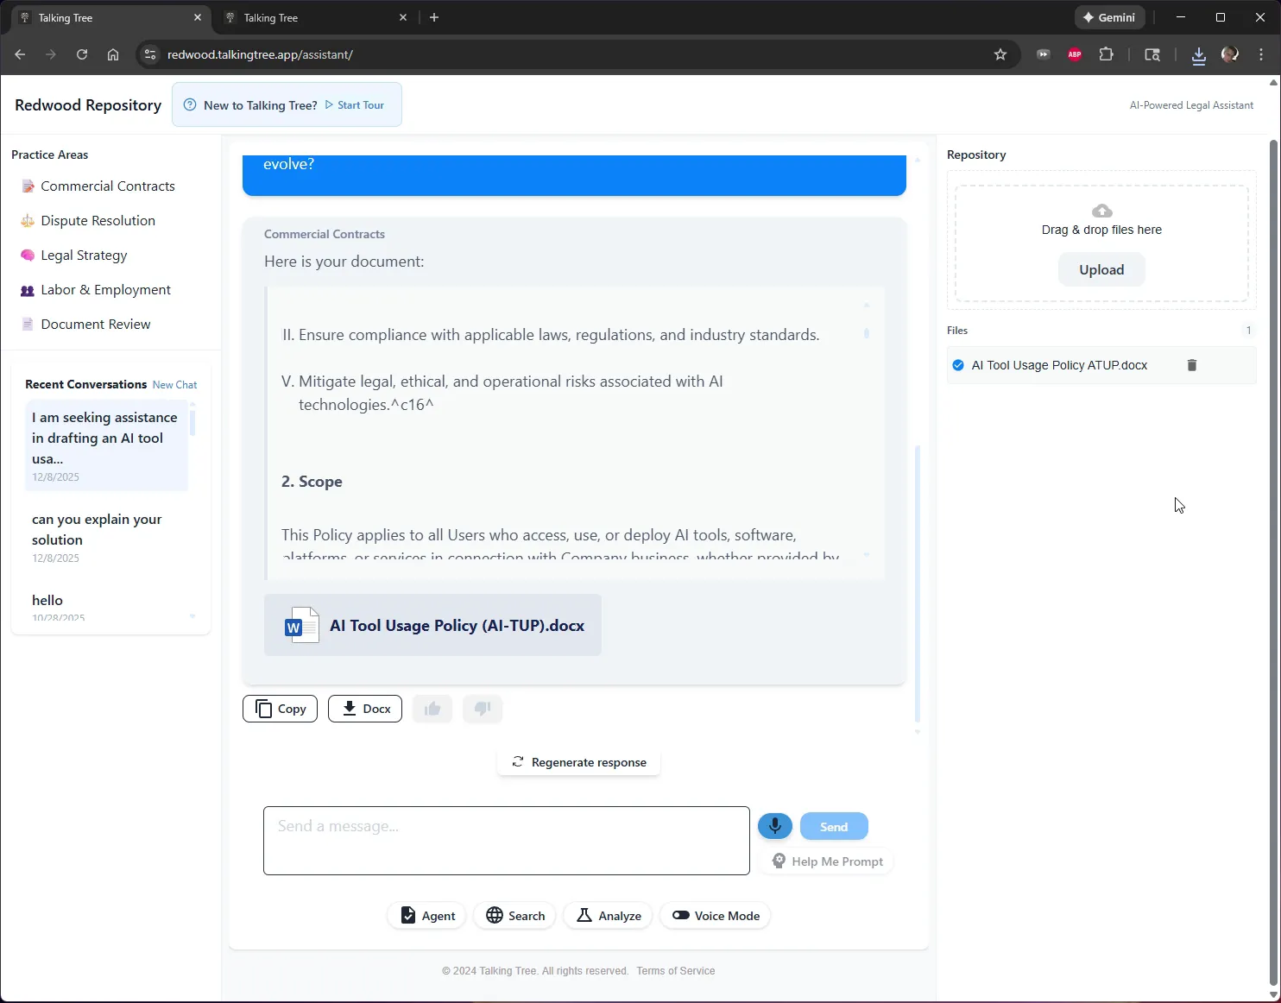This screenshot has height=1003, width=1281.
Task: Select the Agent mode
Action: [427, 916]
